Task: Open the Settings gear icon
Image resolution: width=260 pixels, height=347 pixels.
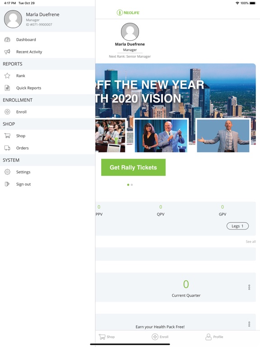Action: click(7, 172)
